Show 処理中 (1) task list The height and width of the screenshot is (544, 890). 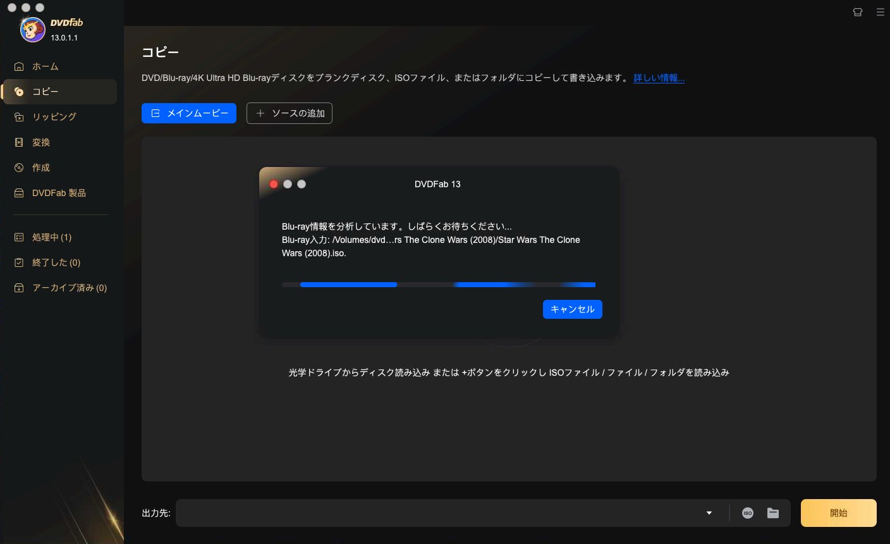pyautogui.click(x=60, y=237)
